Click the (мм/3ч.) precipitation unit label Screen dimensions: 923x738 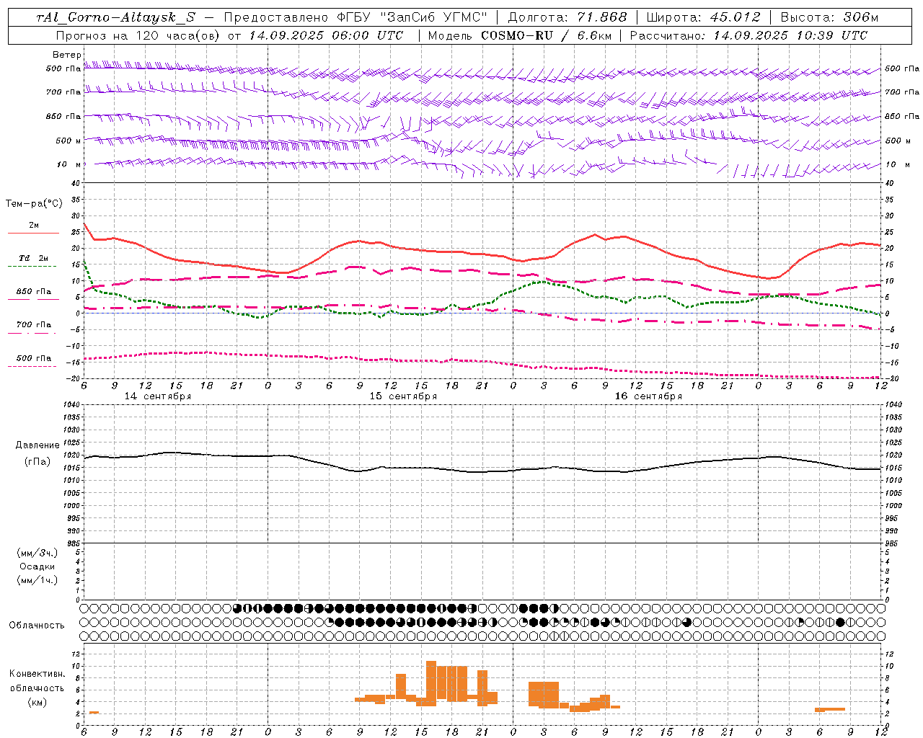tap(37, 553)
